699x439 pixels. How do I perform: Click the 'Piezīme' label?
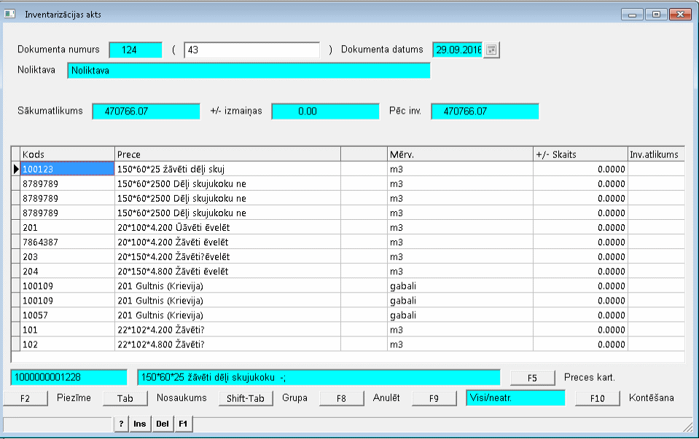pyautogui.click(x=74, y=398)
